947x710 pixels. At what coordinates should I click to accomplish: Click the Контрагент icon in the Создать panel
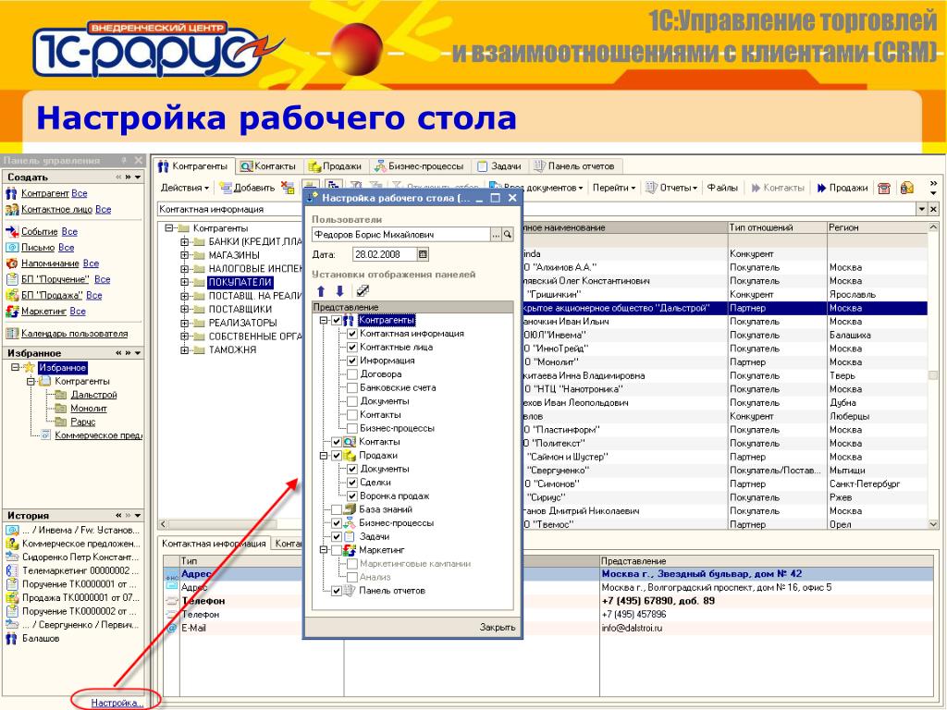tap(11, 193)
